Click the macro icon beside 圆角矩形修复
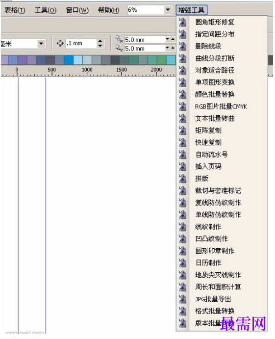 [183, 22]
